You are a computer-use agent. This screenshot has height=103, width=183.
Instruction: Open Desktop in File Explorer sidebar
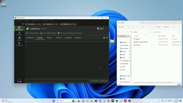pos(124,42)
